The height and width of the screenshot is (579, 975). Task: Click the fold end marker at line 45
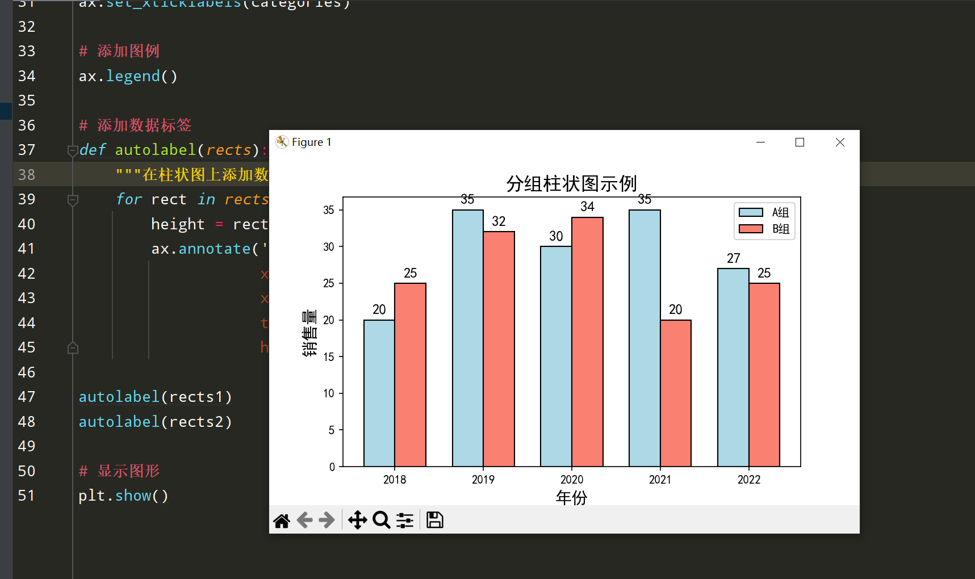click(73, 348)
